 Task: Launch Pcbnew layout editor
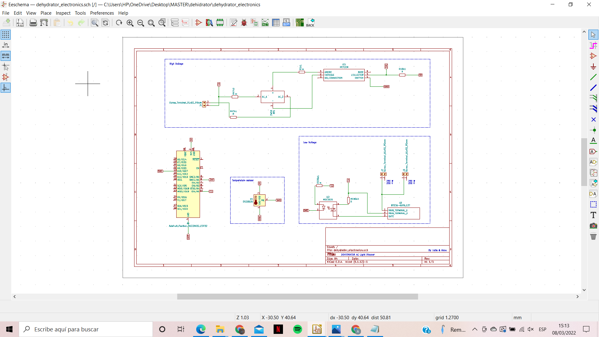(x=300, y=22)
